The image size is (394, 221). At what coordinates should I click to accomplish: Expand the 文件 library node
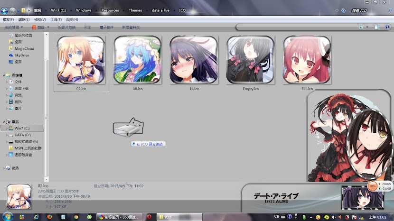[x=7, y=82]
